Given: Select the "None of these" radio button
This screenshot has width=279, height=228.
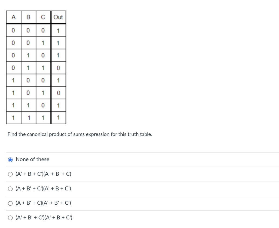Looking at the screenshot, I should pos(10,159).
